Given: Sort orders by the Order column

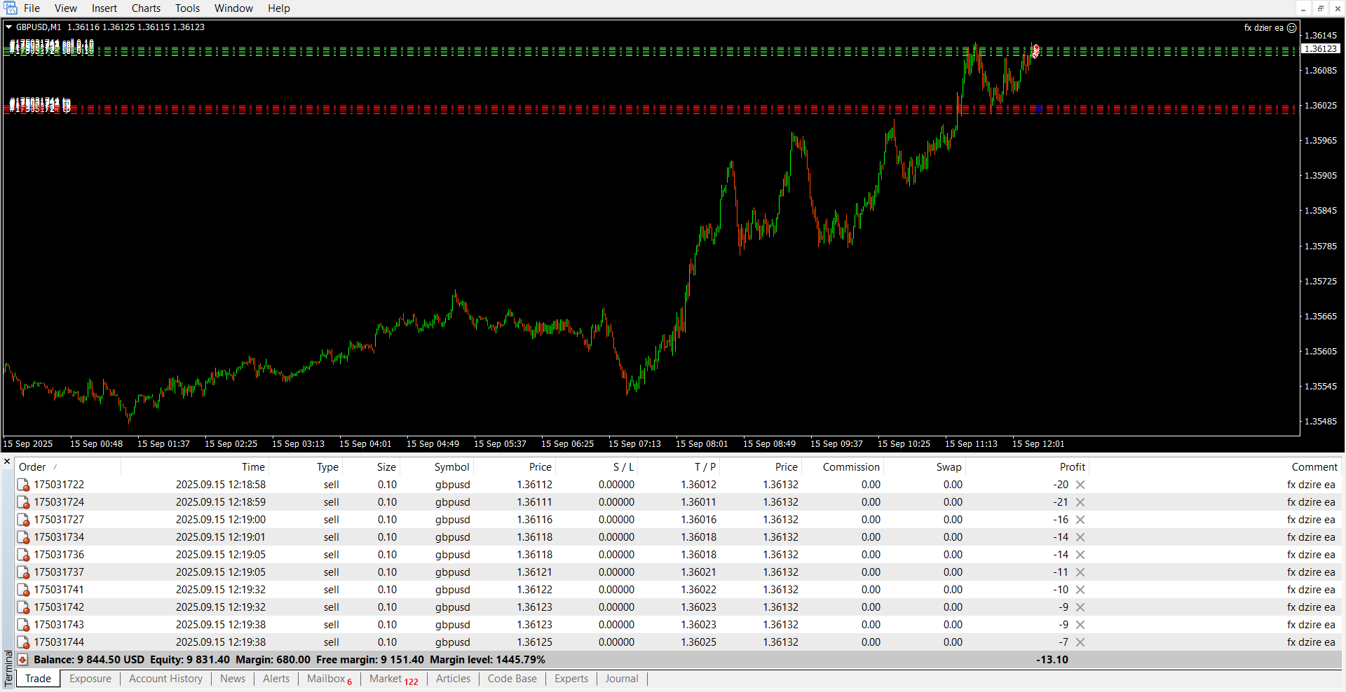Looking at the screenshot, I should tap(32, 467).
